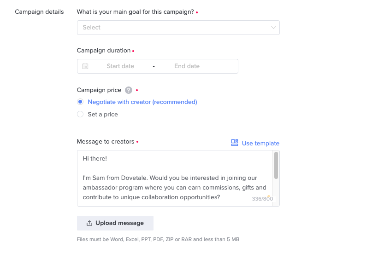Choose the Set a price radio button
Image resolution: width=384 pixels, height=265 pixels.
pyautogui.click(x=80, y=114)
